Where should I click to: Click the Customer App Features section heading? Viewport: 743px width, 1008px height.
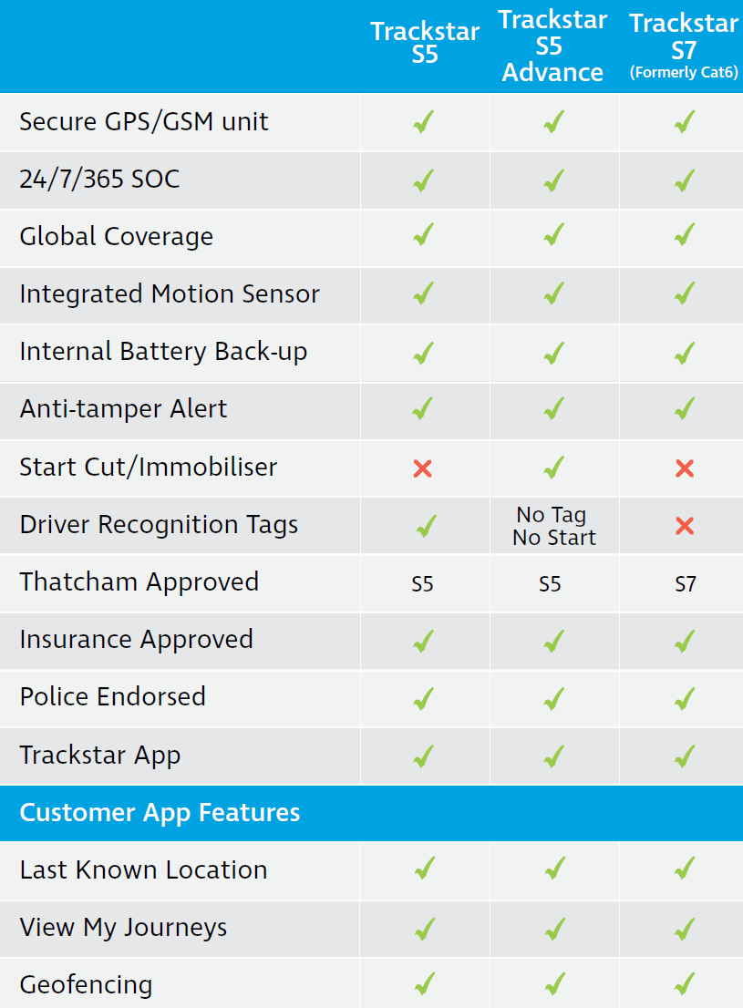[160, 813]
